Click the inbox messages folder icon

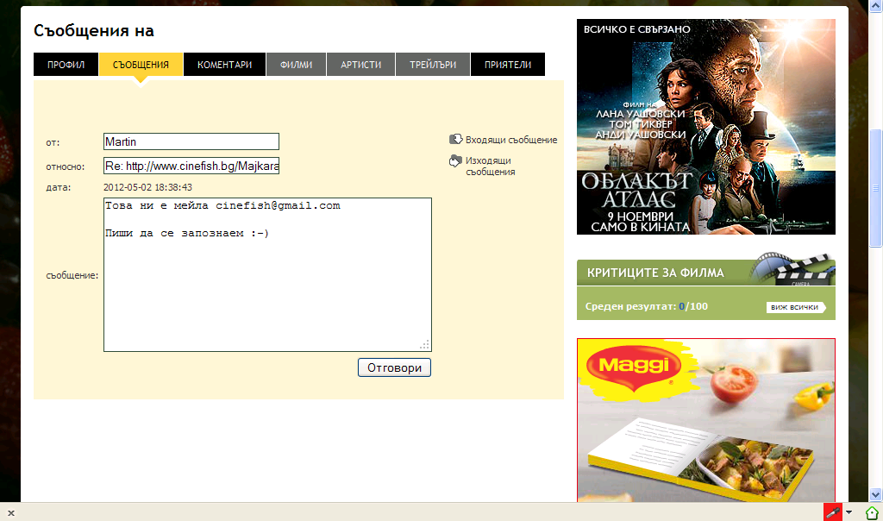(x=455, y=140)
